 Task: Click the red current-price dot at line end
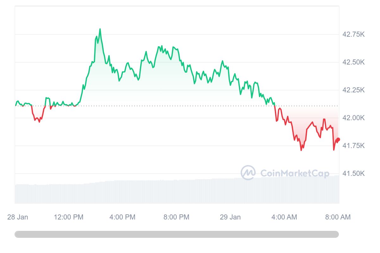click(338, 139)
